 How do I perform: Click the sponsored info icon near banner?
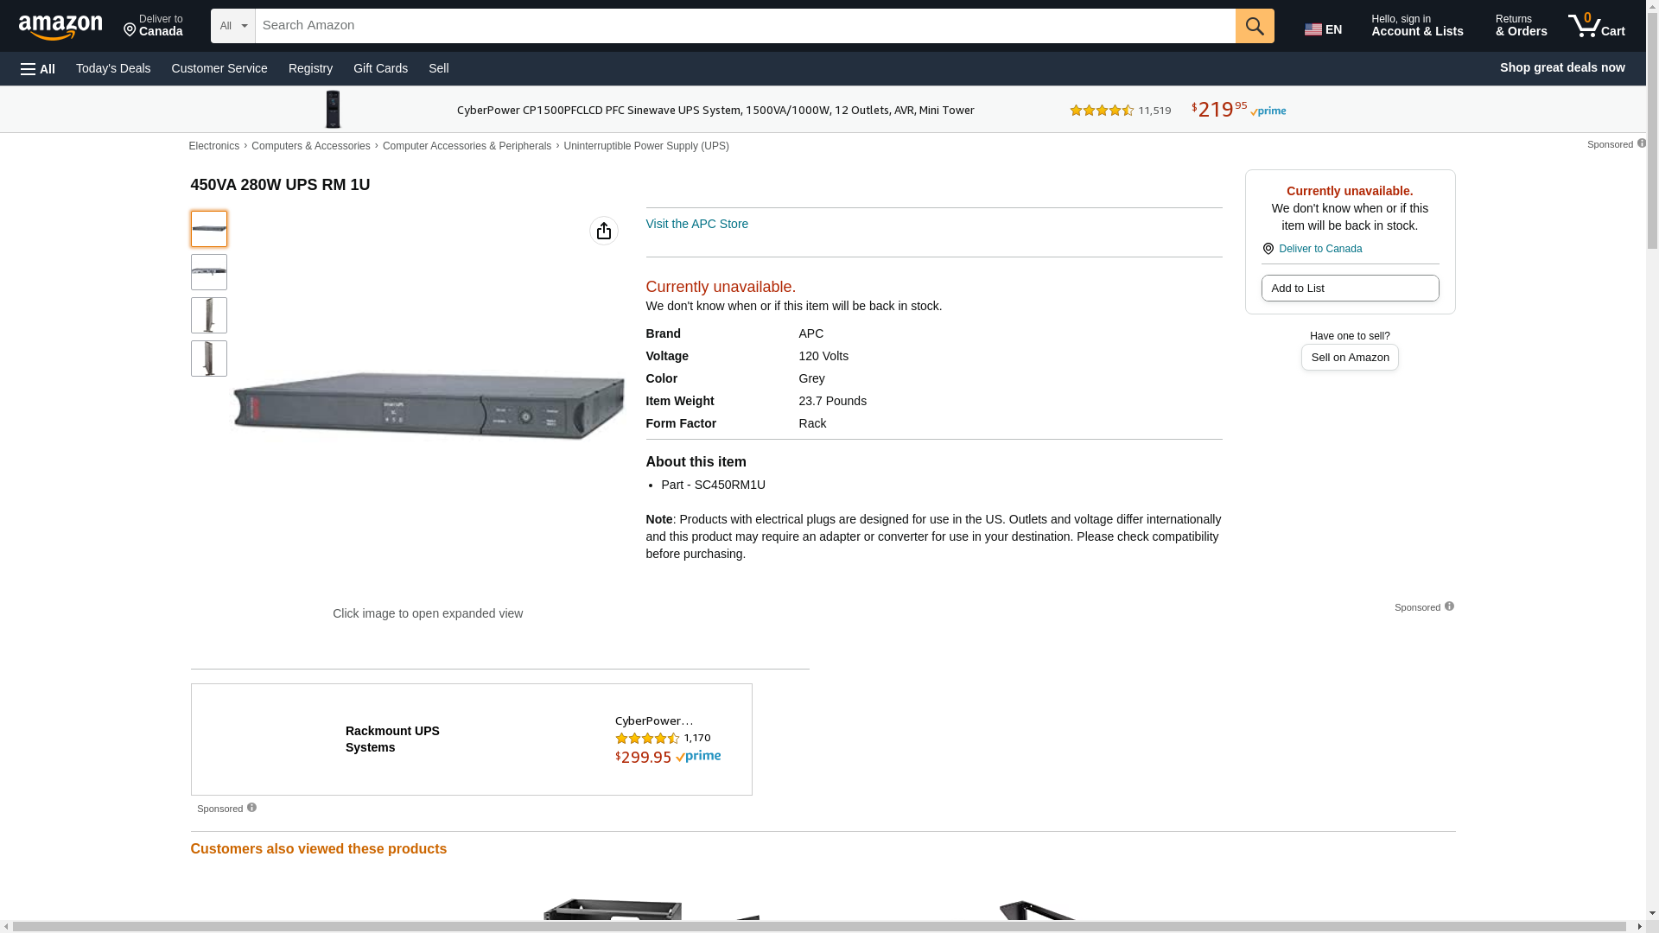(1641, 143)
